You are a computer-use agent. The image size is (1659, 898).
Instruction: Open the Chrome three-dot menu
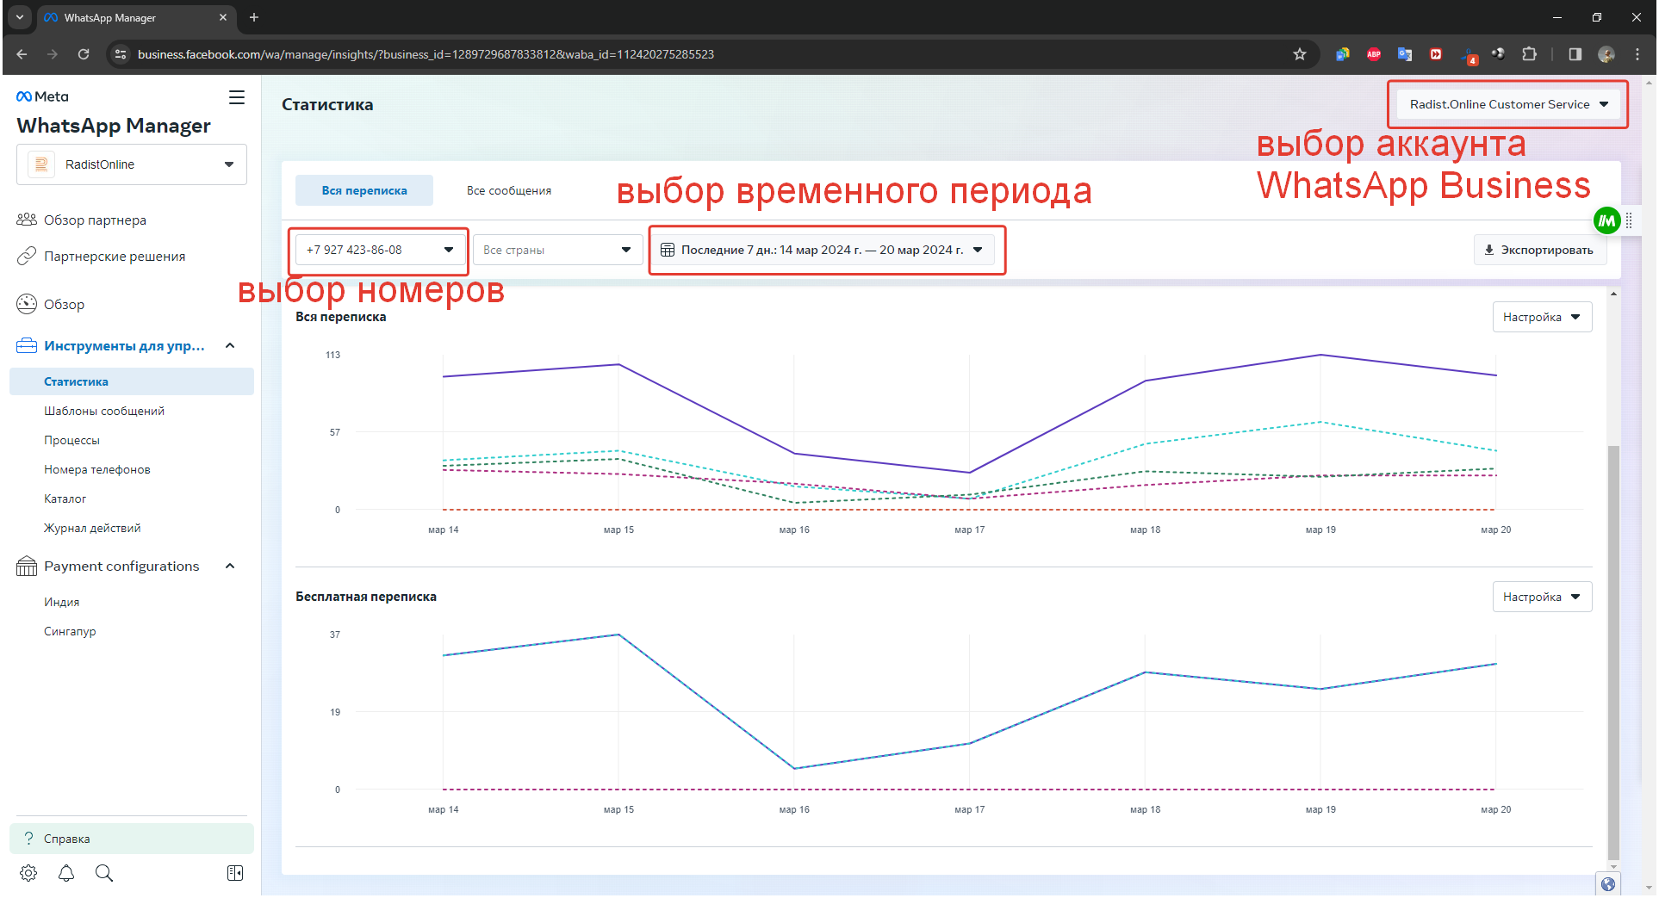click(1637, 54)
